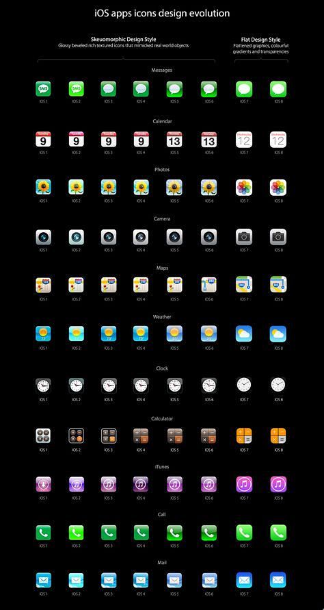The height and width of the screenshot is (610, 324).
Task: Click the iOS 7 Clock white face icon
Action: click(x=244, y=385)
